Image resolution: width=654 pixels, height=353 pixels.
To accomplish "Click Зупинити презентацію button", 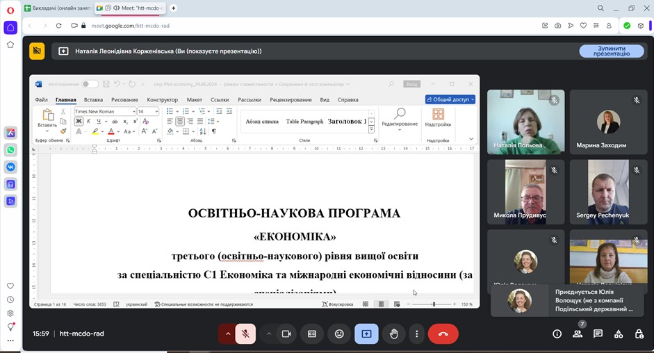I will 610,51.
